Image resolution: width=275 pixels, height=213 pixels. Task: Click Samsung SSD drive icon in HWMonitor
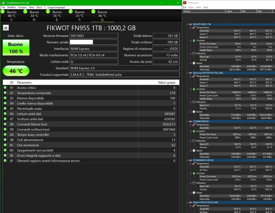coord(191,73)
